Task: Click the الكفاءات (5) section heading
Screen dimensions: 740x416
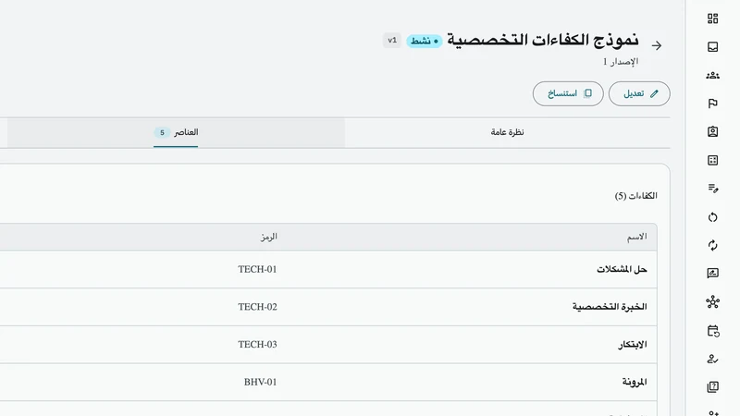Action: click(635, 196)
